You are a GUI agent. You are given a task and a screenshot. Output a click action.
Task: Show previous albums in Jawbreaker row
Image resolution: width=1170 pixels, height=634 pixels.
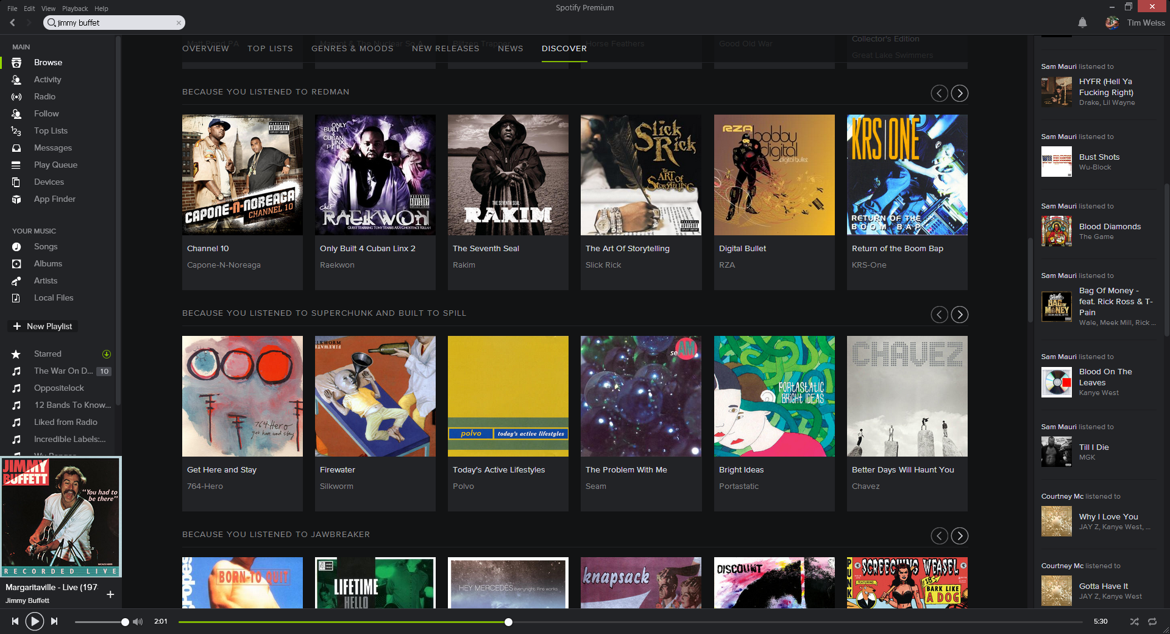(940, 536)
